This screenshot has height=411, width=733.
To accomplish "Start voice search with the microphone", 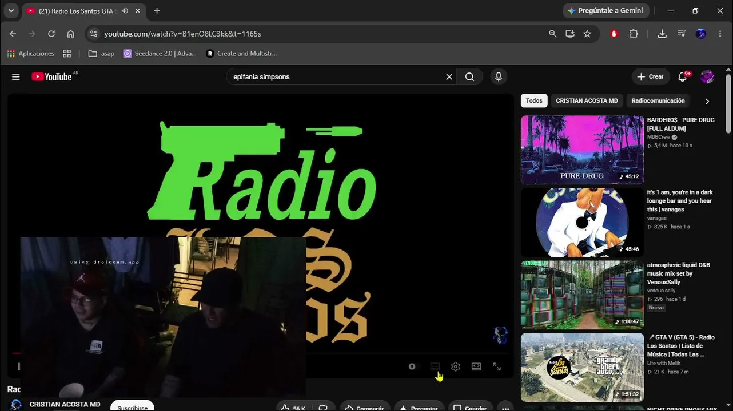I will pyautogui.click(x=499, y=77).
